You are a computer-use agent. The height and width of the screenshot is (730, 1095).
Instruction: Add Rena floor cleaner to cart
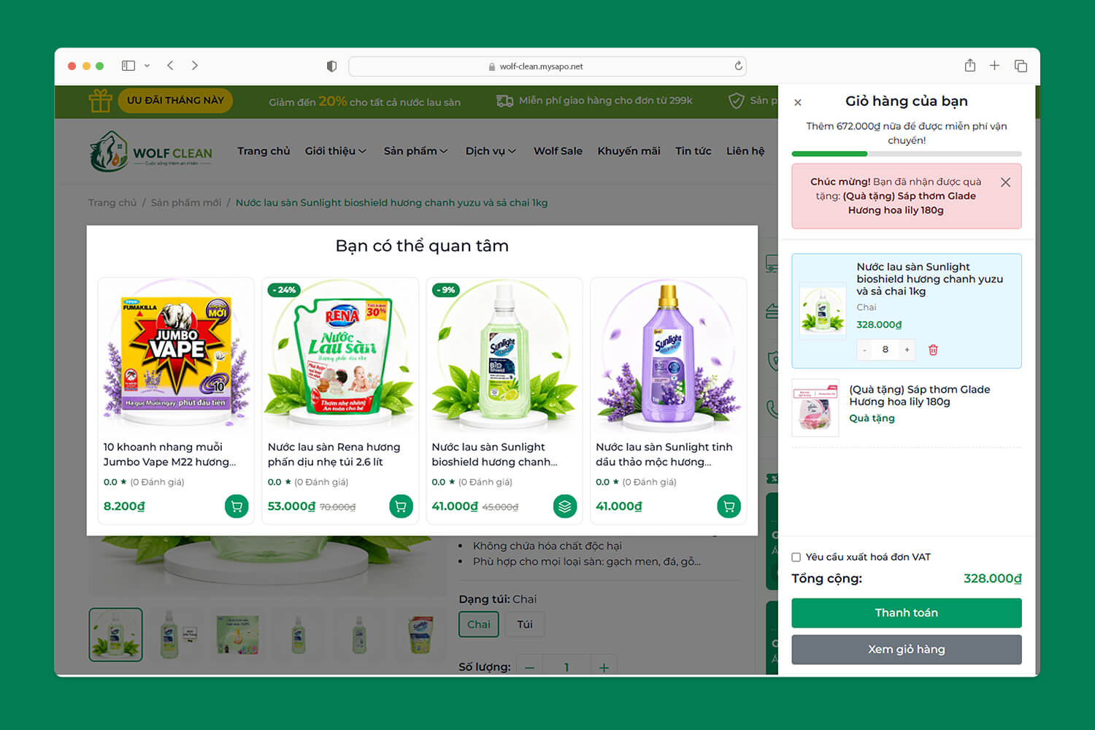(x=401, y=506)
